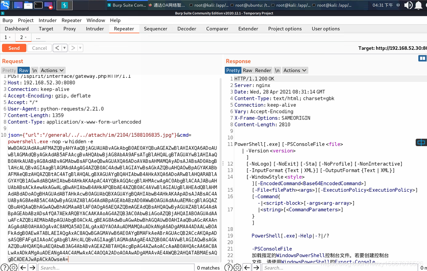Click the desktop workspace icon in top panel
The image size is (427, 271).
coord(18,5)
